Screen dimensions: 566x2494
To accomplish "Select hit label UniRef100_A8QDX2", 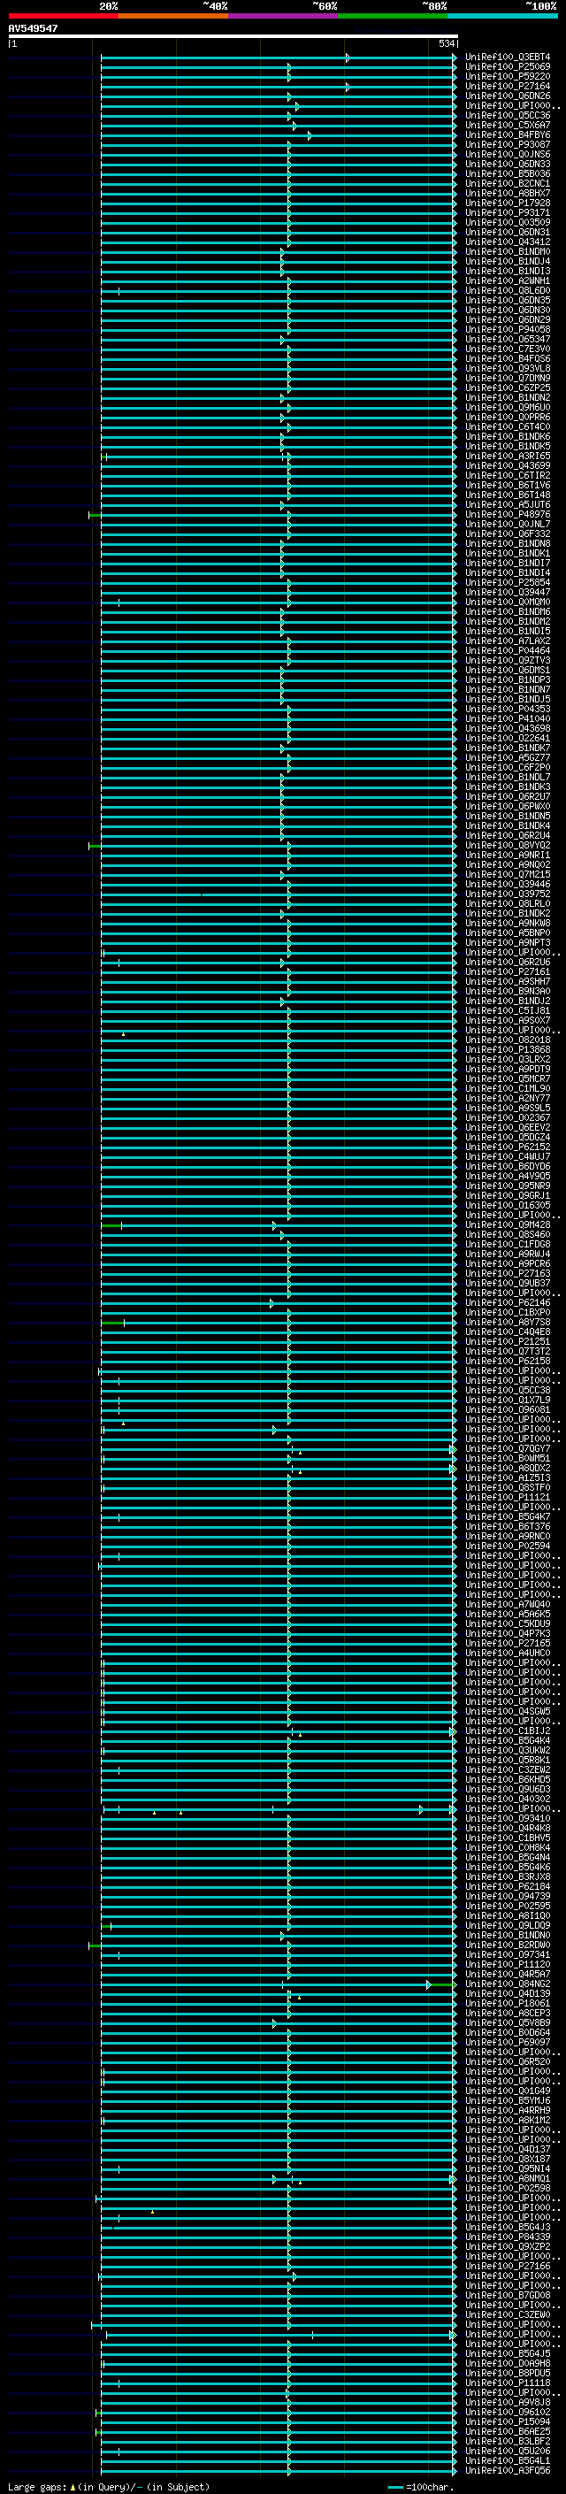I will click(507, 1469).
